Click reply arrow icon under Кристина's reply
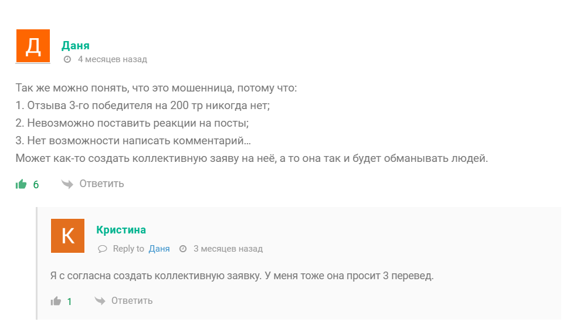This screenshot has width=577, height=332. pos(100,301)
